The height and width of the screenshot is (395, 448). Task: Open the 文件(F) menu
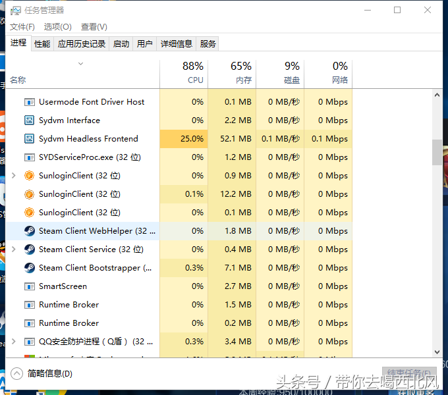click(22, 27)
